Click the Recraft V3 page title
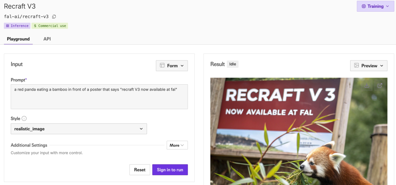This screenshot has height=185, width=396. tap(20, 6)
